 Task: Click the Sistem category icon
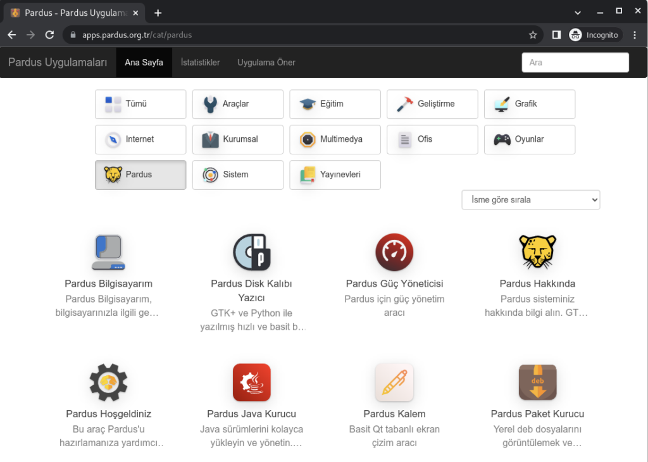pos(210,175)
